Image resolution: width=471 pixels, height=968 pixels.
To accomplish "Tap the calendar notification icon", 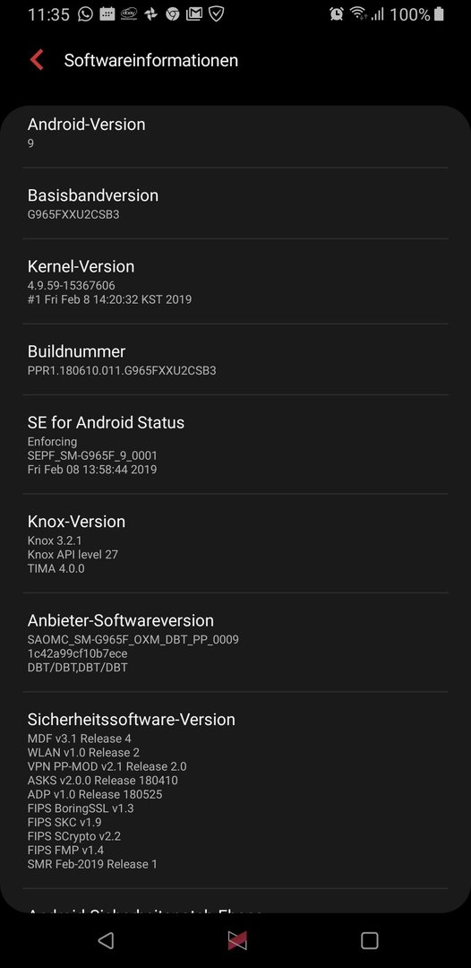I will [x=107, y=13].
